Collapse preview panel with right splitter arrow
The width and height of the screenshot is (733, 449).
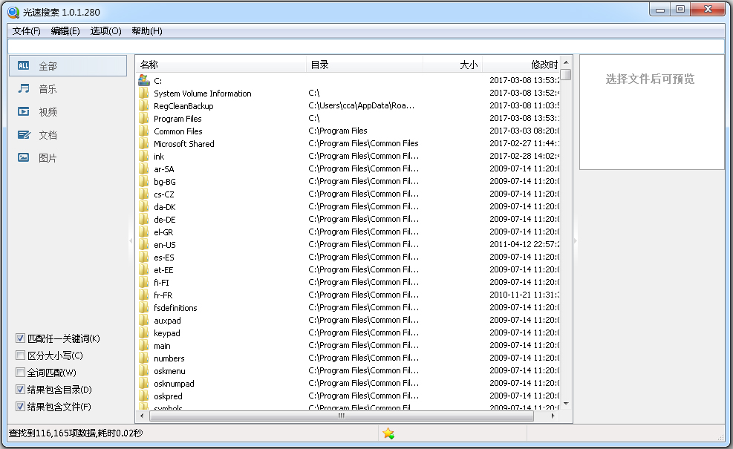tap(576, 241)
